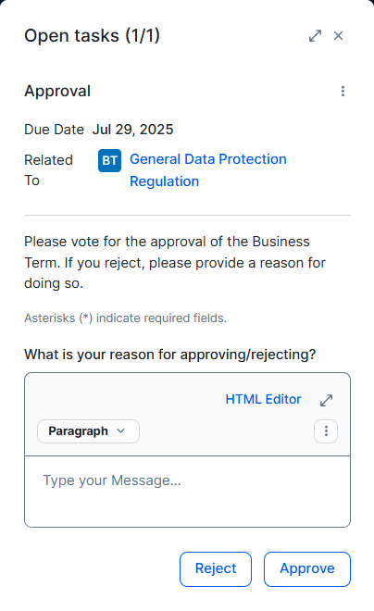This screenshot has width=374, height=611.
Task: Approve the business term
Action: coord(307,569)
